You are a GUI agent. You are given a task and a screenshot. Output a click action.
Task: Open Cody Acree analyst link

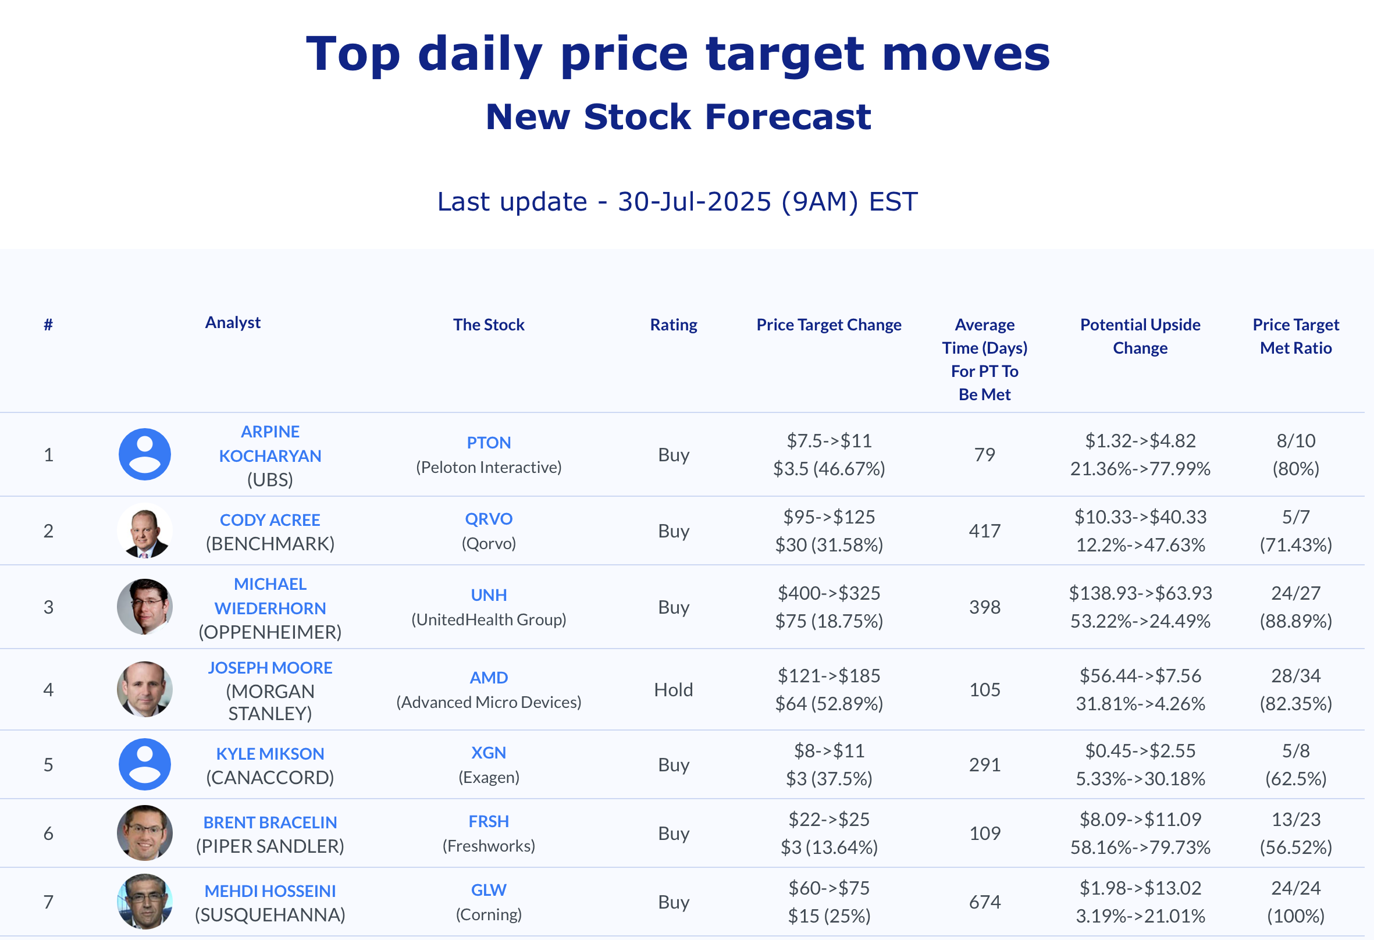[270, 520]
